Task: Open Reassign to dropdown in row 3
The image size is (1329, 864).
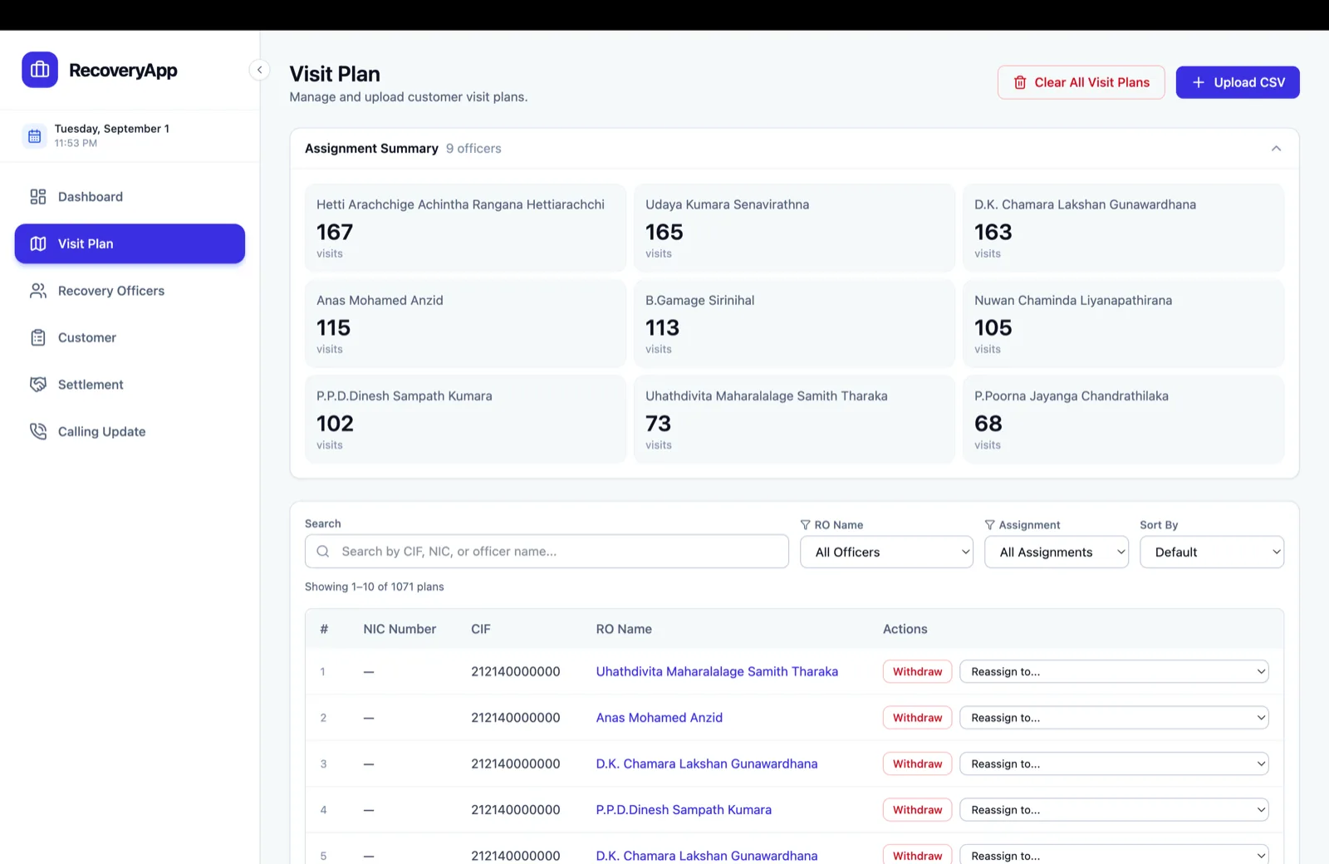Action: (1114, 763)
